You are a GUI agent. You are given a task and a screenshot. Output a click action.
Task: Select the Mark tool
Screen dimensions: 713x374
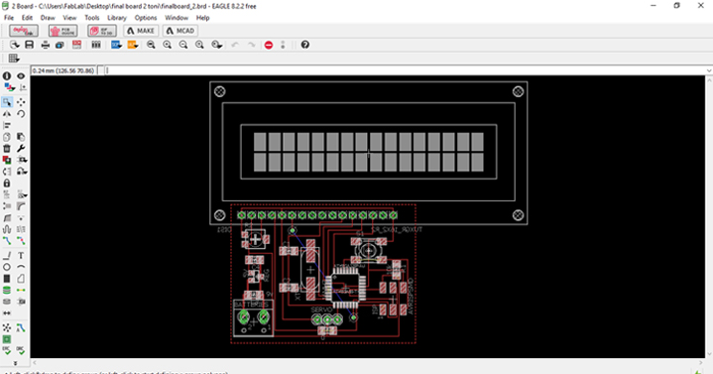[22, 87]
